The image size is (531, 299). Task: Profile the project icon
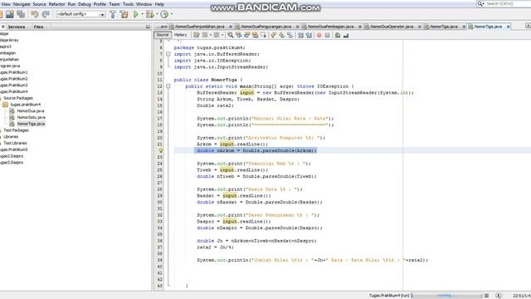coord(164,14)
